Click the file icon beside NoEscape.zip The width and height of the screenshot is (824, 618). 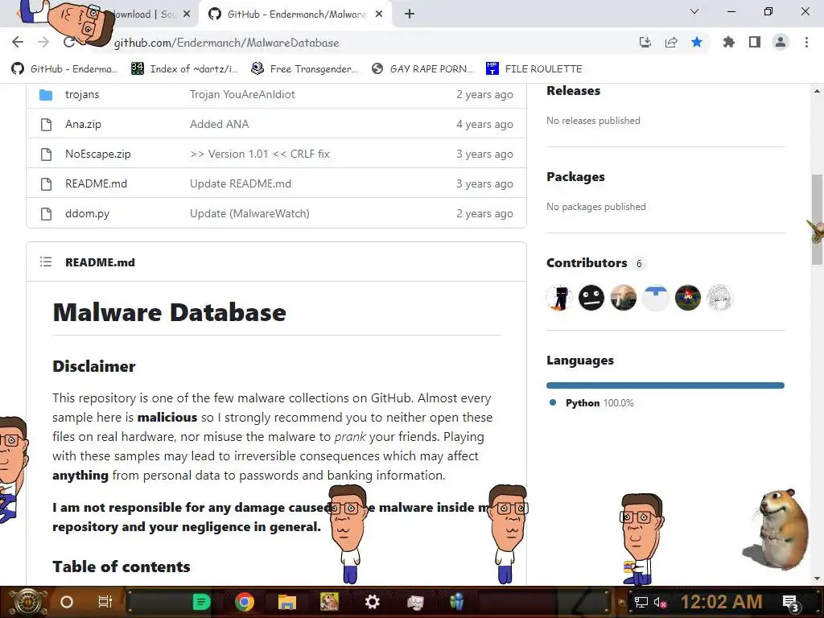click(46, 154)
